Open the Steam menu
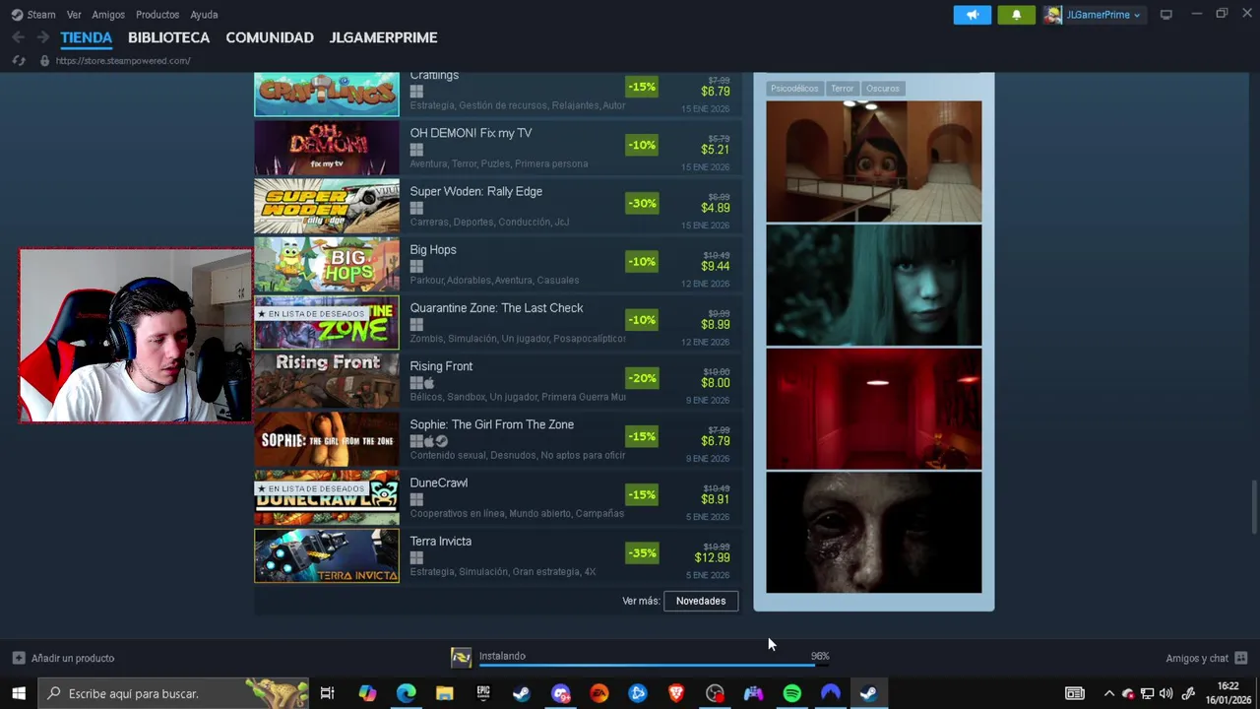The width and height of the screenshot is (1260, 709). tap(41, 15)
